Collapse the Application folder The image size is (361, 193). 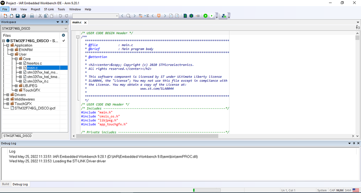(x=8, y=46)
